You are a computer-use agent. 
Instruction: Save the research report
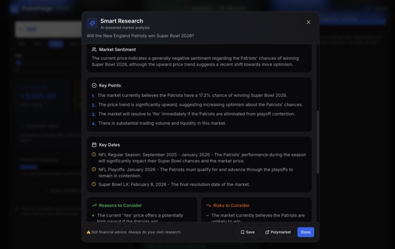click(x=247, y=232)
